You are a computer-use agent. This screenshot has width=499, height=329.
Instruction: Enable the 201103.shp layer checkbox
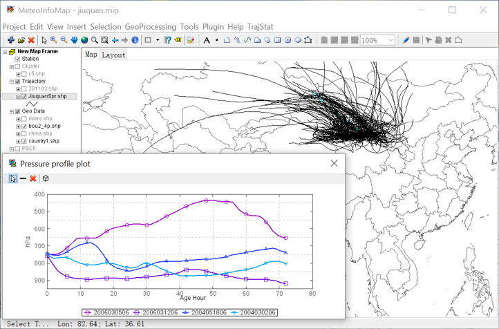24,89
